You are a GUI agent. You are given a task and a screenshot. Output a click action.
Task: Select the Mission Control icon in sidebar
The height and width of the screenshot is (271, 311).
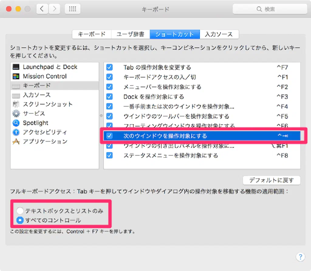point(16,76)
